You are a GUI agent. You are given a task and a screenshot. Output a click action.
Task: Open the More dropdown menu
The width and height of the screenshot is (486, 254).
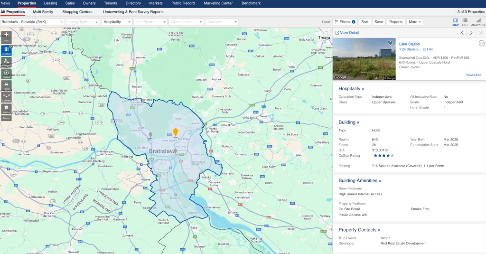[x=415, y=22]
